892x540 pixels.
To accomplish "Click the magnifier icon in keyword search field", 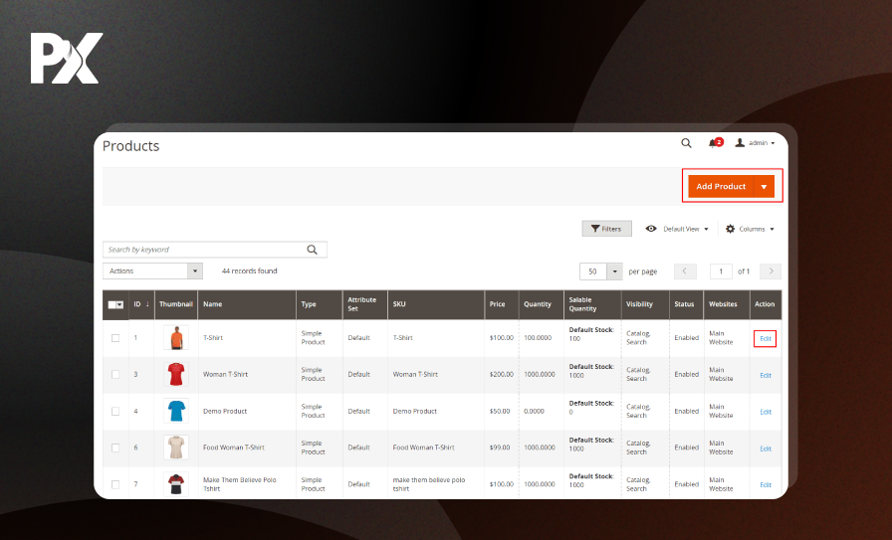I will click(313, 250).
